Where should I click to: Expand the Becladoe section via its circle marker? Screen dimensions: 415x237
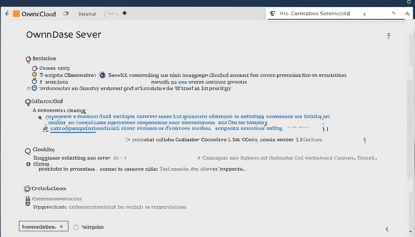[x=28, y=59]
